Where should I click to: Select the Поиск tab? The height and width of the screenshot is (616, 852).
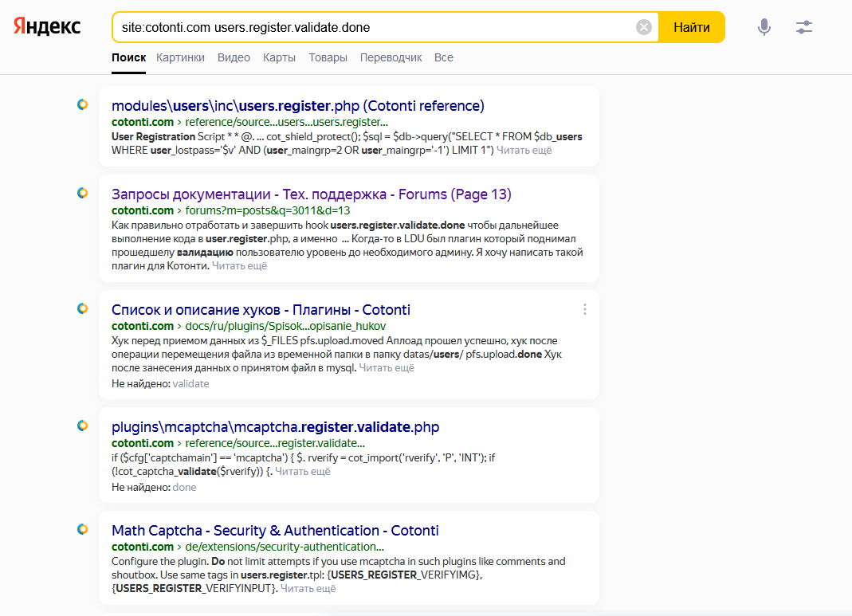(129, 57)
